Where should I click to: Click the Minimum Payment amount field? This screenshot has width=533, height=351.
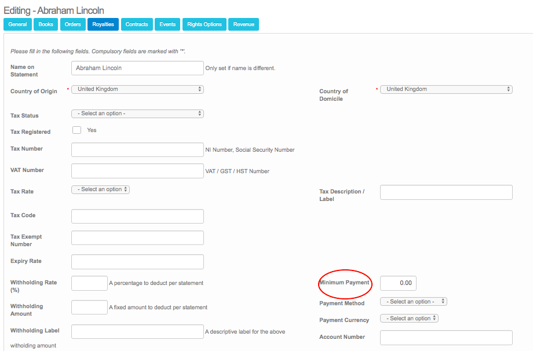point(398,283)
